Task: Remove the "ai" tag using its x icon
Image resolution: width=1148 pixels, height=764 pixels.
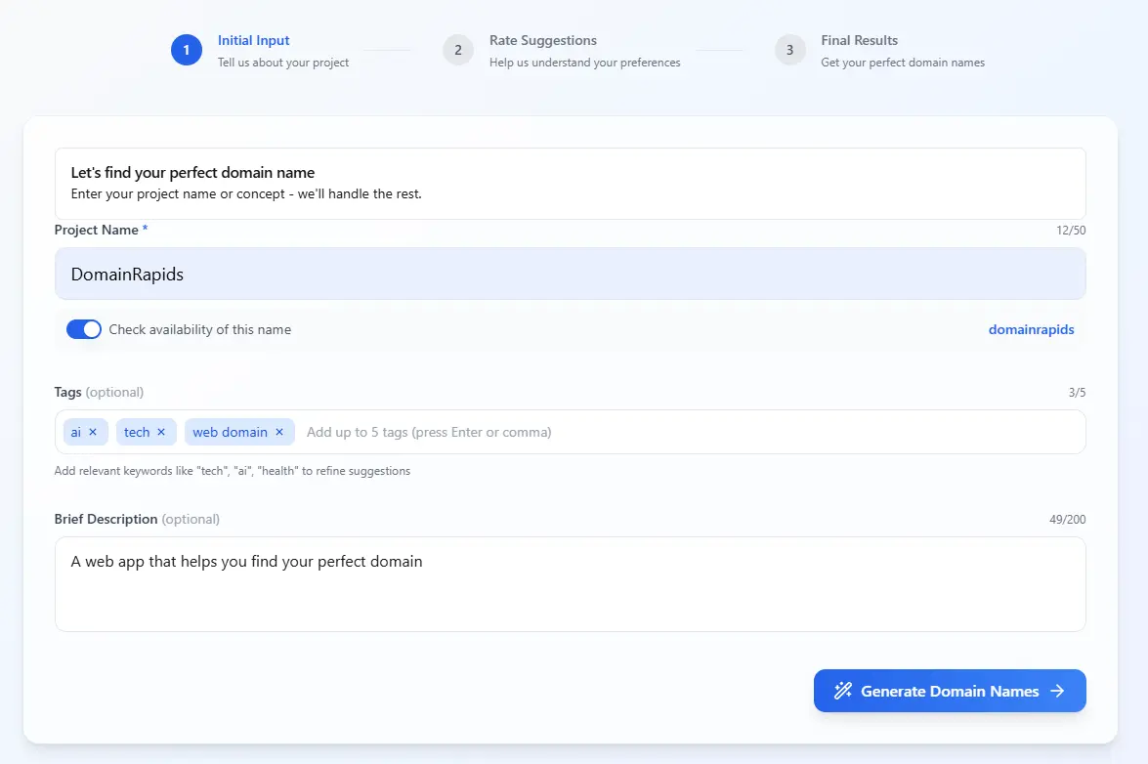Action: point(95,431)
